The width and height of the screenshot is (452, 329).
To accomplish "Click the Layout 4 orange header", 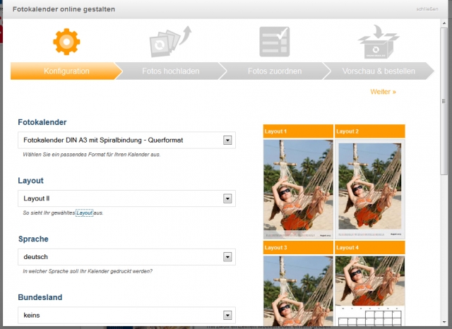I will [x=370, y=248].
